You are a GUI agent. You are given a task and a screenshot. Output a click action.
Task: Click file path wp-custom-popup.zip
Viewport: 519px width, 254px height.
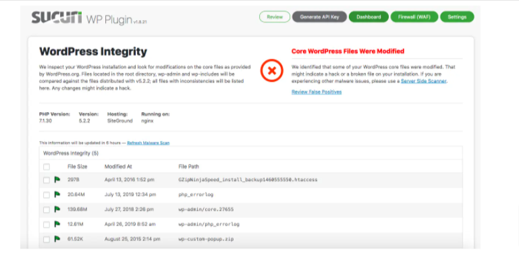coord(207,238)
